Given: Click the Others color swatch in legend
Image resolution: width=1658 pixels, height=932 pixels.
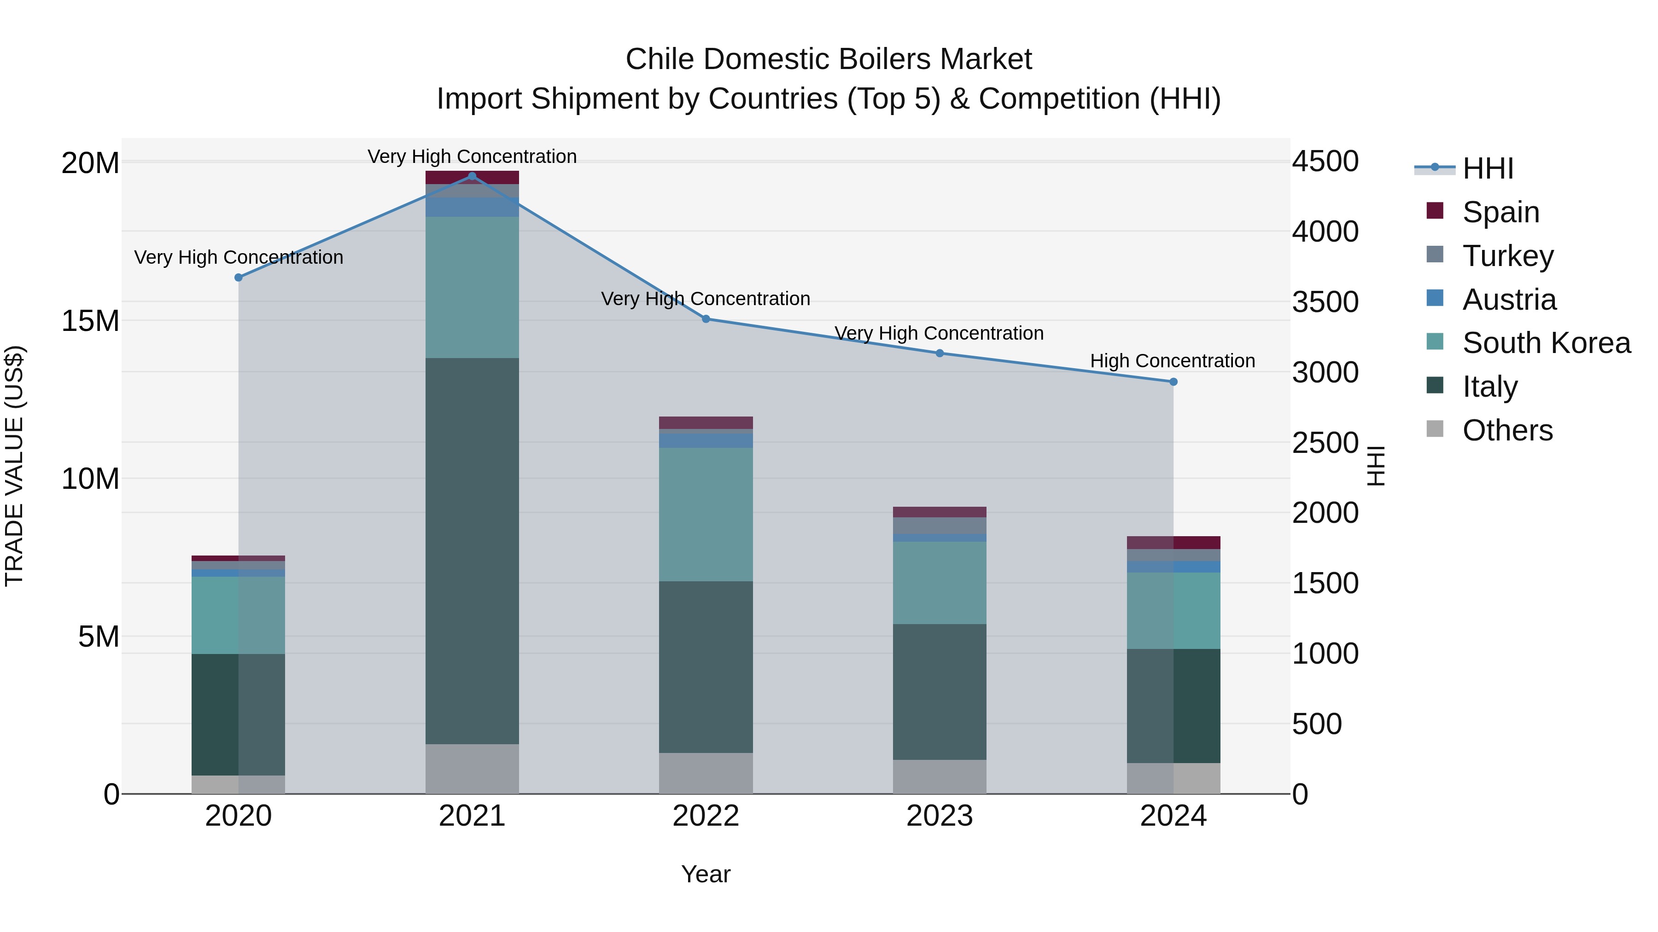Looking at the screenshot, I should pos(1435,428).
